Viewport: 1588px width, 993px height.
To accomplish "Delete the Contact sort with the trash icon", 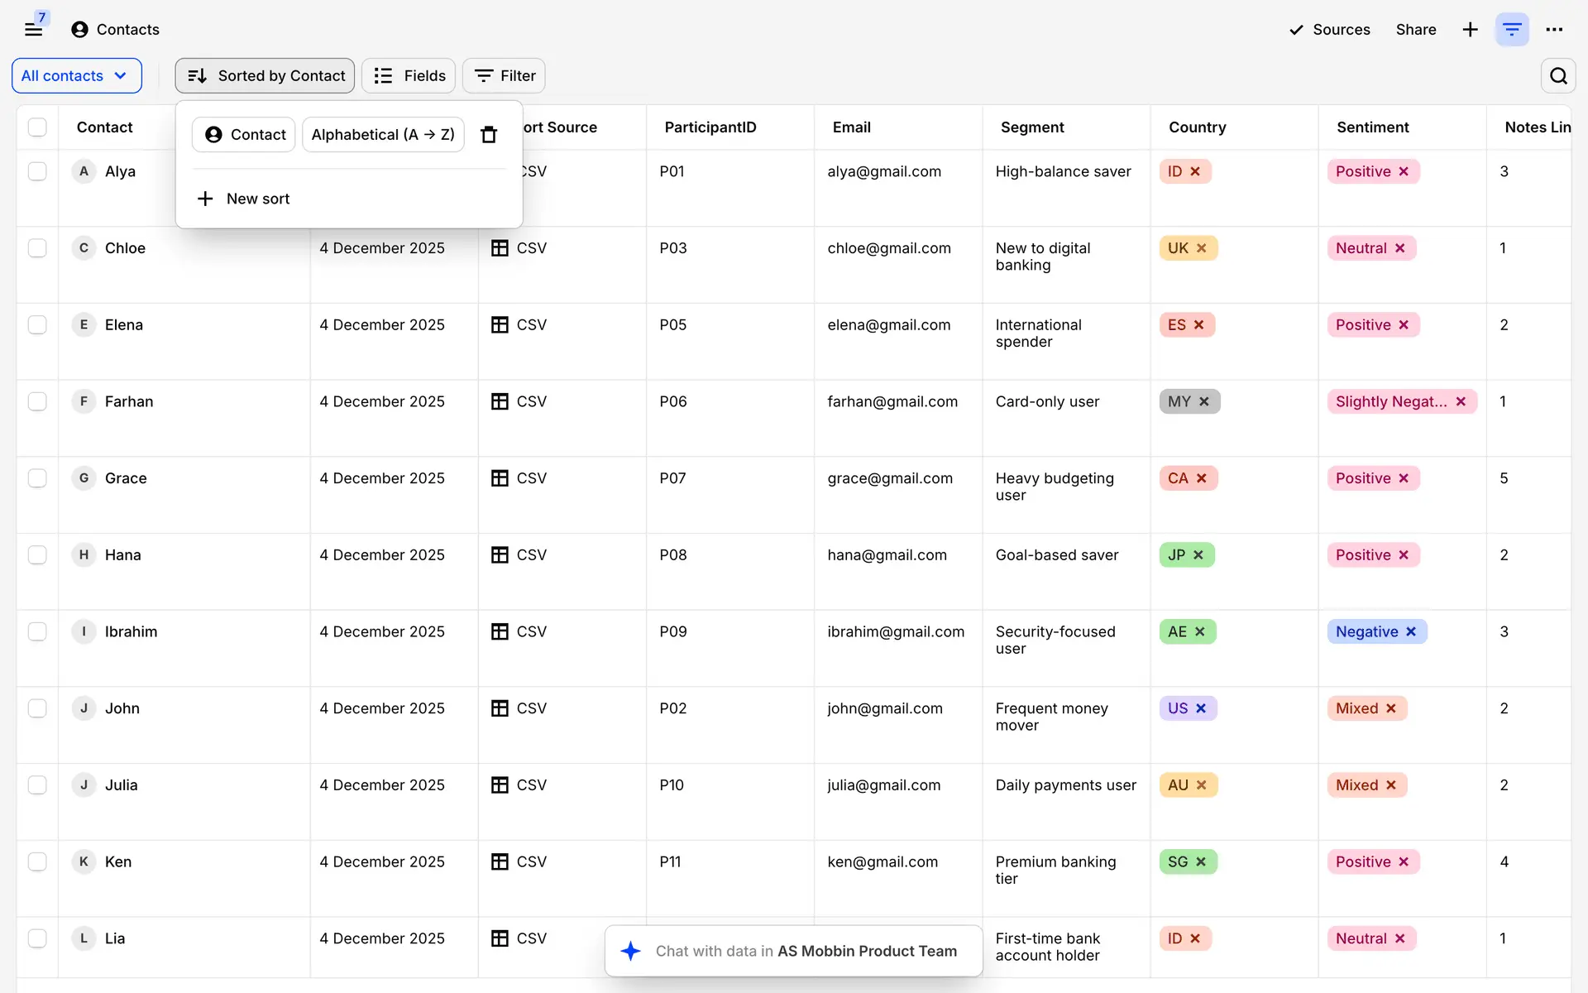I will coord(489,135).
